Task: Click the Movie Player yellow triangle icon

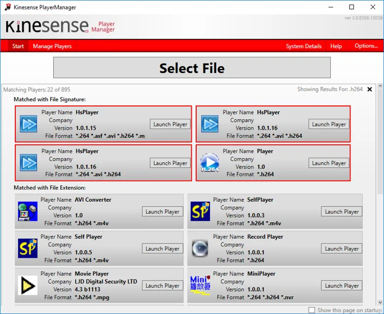Action: (x=28, y=285)
